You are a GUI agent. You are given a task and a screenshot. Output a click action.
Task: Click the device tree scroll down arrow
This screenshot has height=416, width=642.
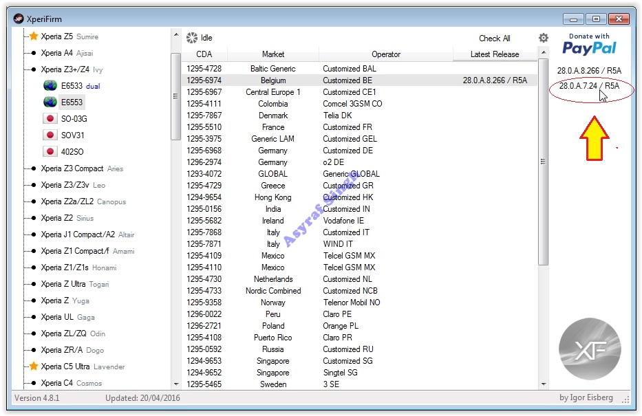(x=176, y=384)
